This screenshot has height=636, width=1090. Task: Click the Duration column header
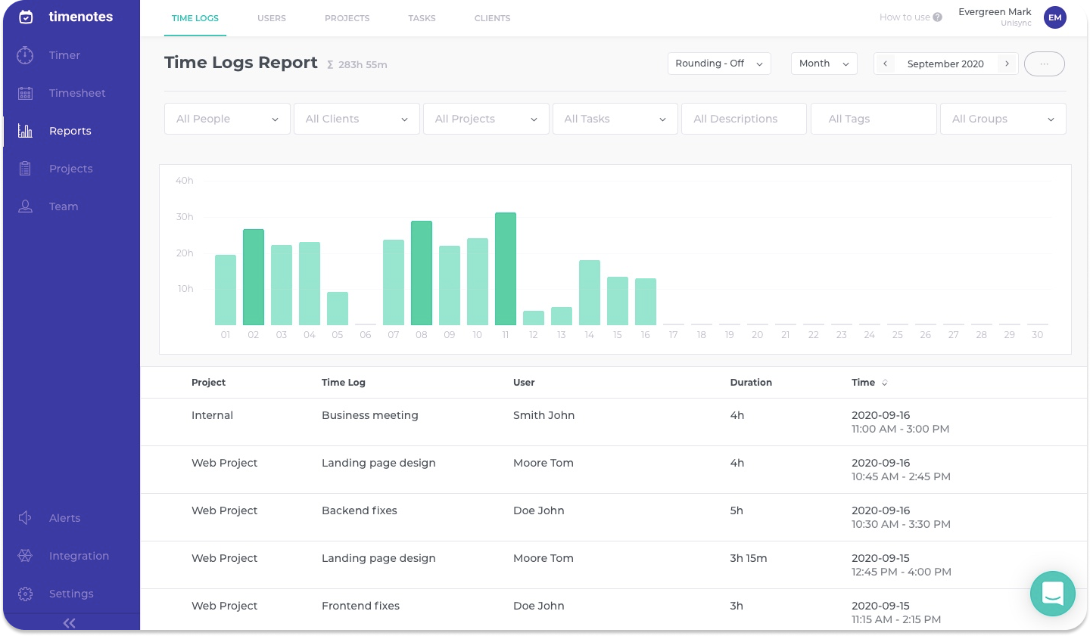(751, 383)
